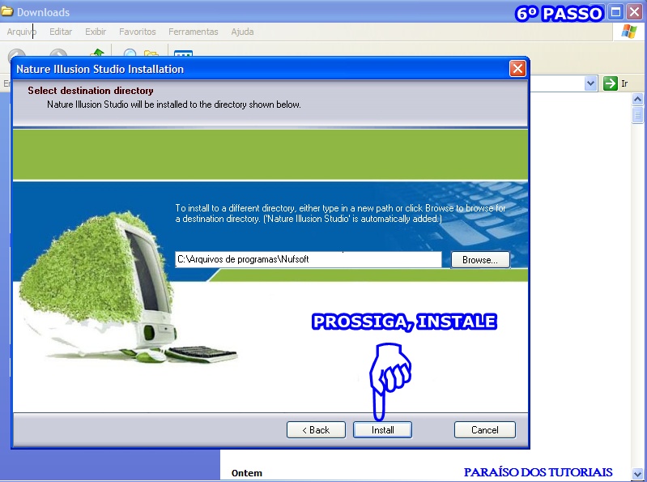Open the Exibir menu
The image size is (647, 482).
pyautogui.click(x=96, y=32)
